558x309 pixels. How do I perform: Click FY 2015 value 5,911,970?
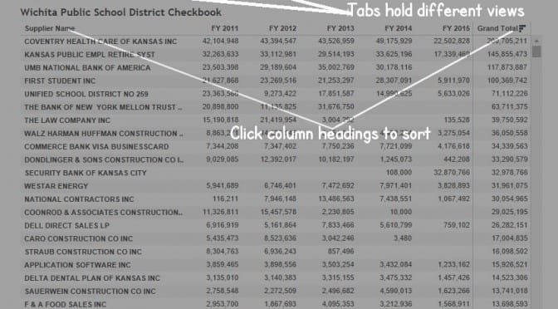coord(453,81)
